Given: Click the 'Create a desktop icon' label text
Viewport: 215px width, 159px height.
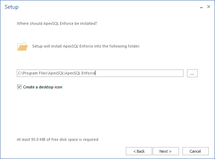Looking at the screenshot, I should 43,87.
